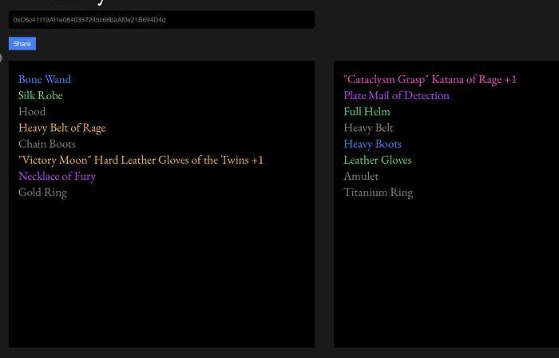Click the Hood item in left list
Screen dimensions: 559x358
coord(32,112)
